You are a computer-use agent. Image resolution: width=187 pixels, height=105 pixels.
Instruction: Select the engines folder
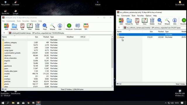tap(7, 61)
